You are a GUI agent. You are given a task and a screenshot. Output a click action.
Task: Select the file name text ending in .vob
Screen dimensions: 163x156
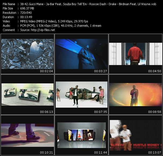click(88, 4)
